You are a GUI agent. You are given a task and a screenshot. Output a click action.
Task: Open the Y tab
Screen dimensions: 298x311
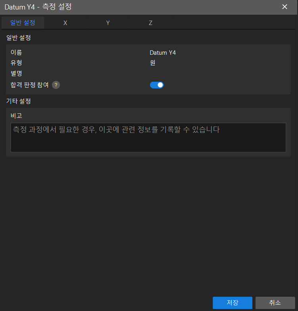(x=108, y=23)
